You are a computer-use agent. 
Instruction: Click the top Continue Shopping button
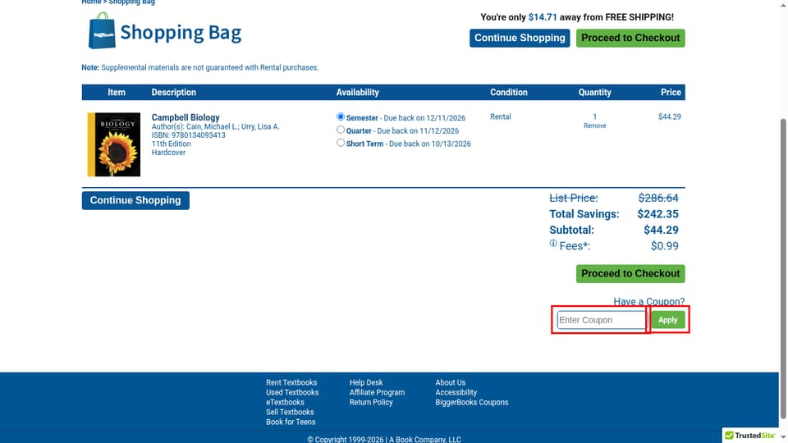pyautogui.click(x=520, y=39)
